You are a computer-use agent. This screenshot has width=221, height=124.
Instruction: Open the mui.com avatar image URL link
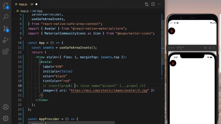pyautogui.click(x=109, y=90)
